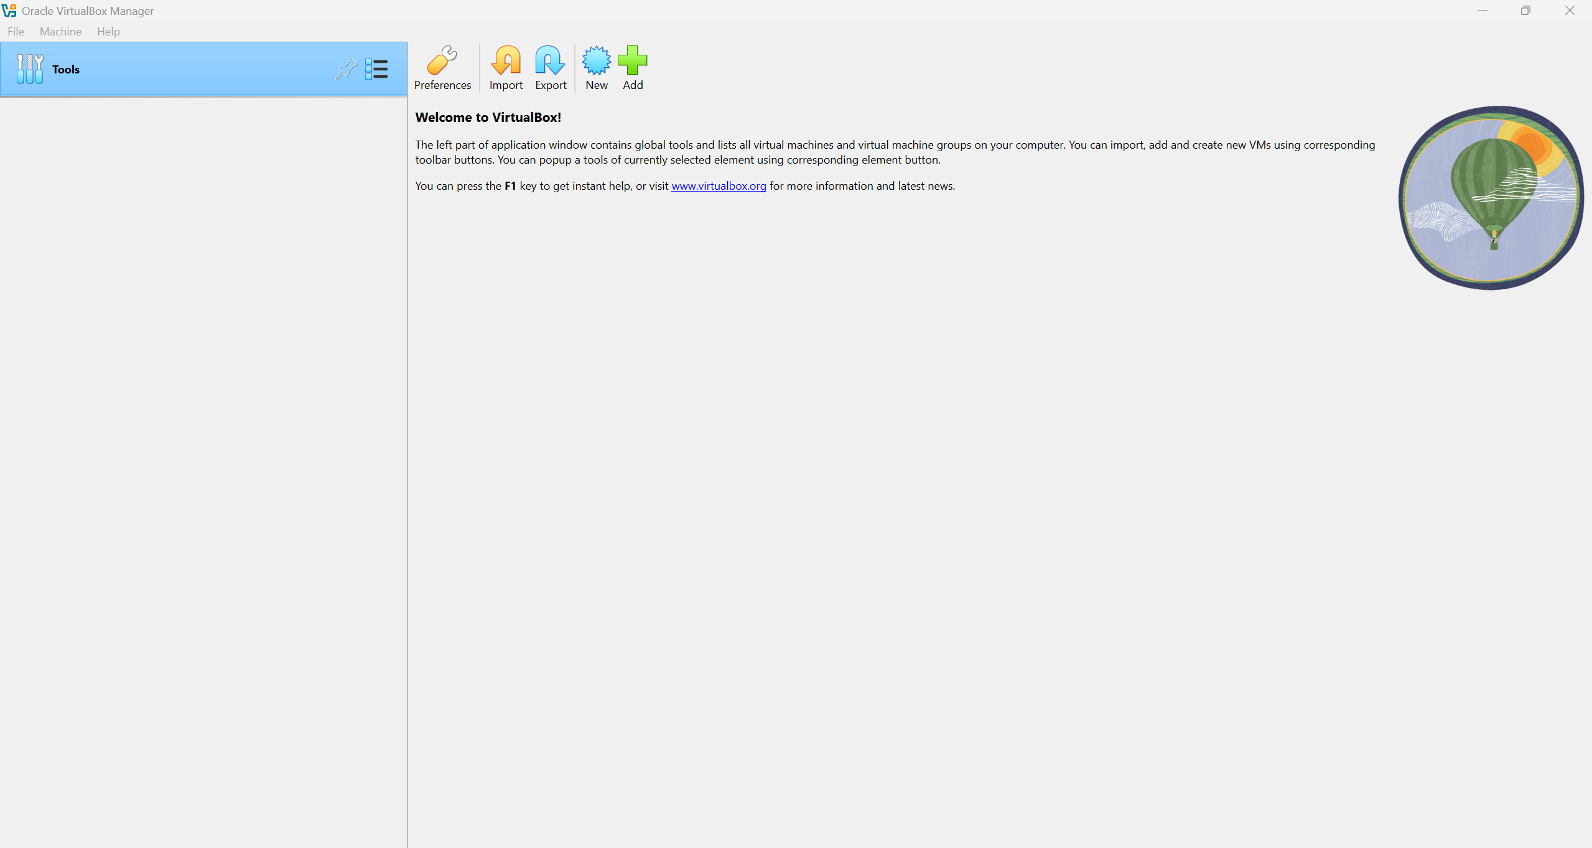Visit the www.virtualbox.org link
Image resolution: width=1592 pixels, height=848 pixels.
(x=719, y=186)
